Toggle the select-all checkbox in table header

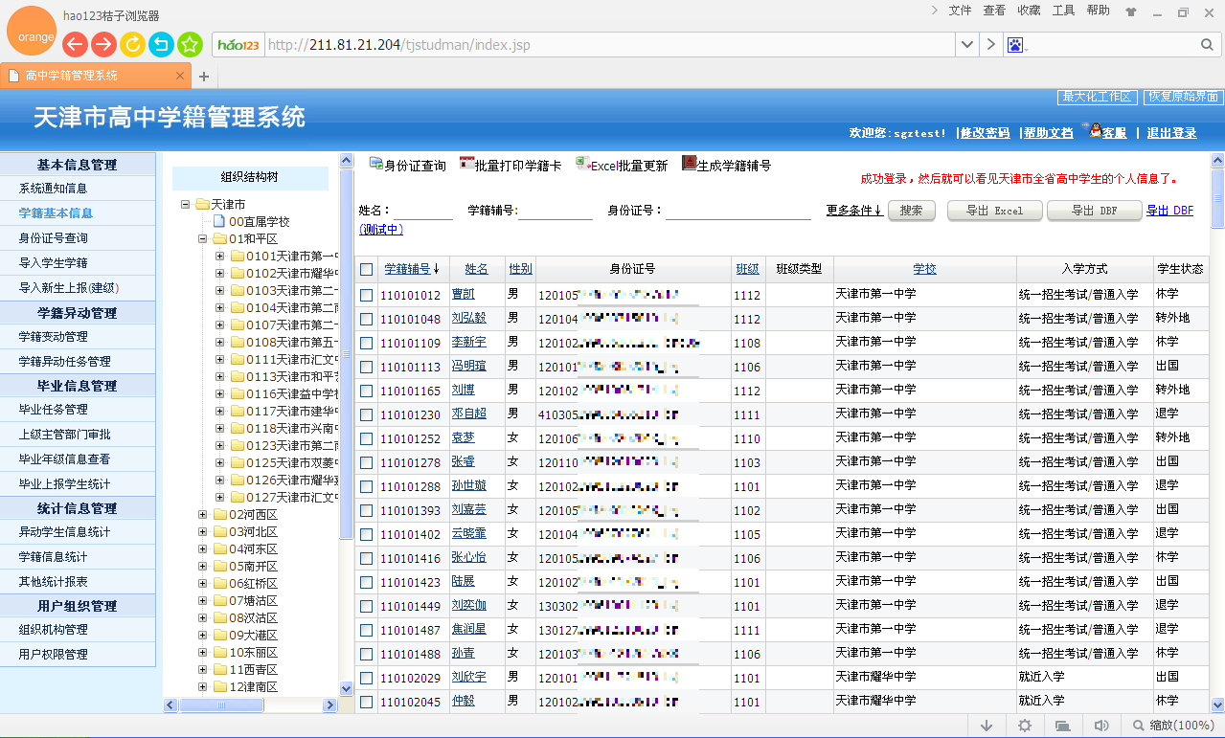366,270
